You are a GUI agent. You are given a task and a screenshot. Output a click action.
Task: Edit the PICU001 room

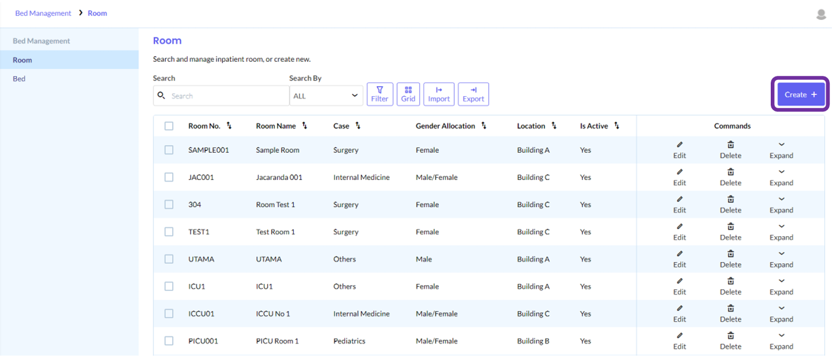pyautogui.click(x=680, y=341)
